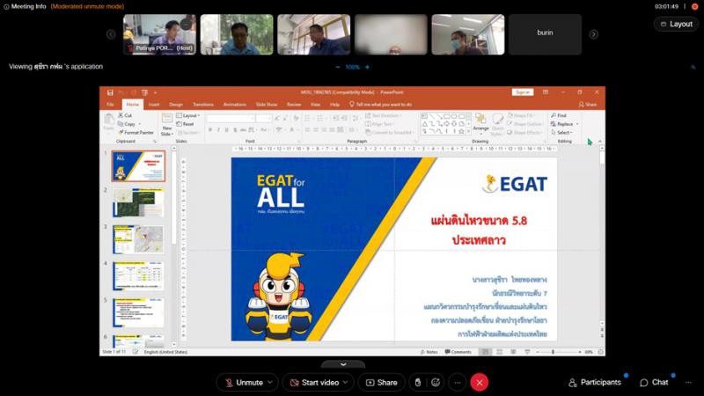Switch to the View ribbon tab
This screenshot has height=396, width=704.
(316, 104)
